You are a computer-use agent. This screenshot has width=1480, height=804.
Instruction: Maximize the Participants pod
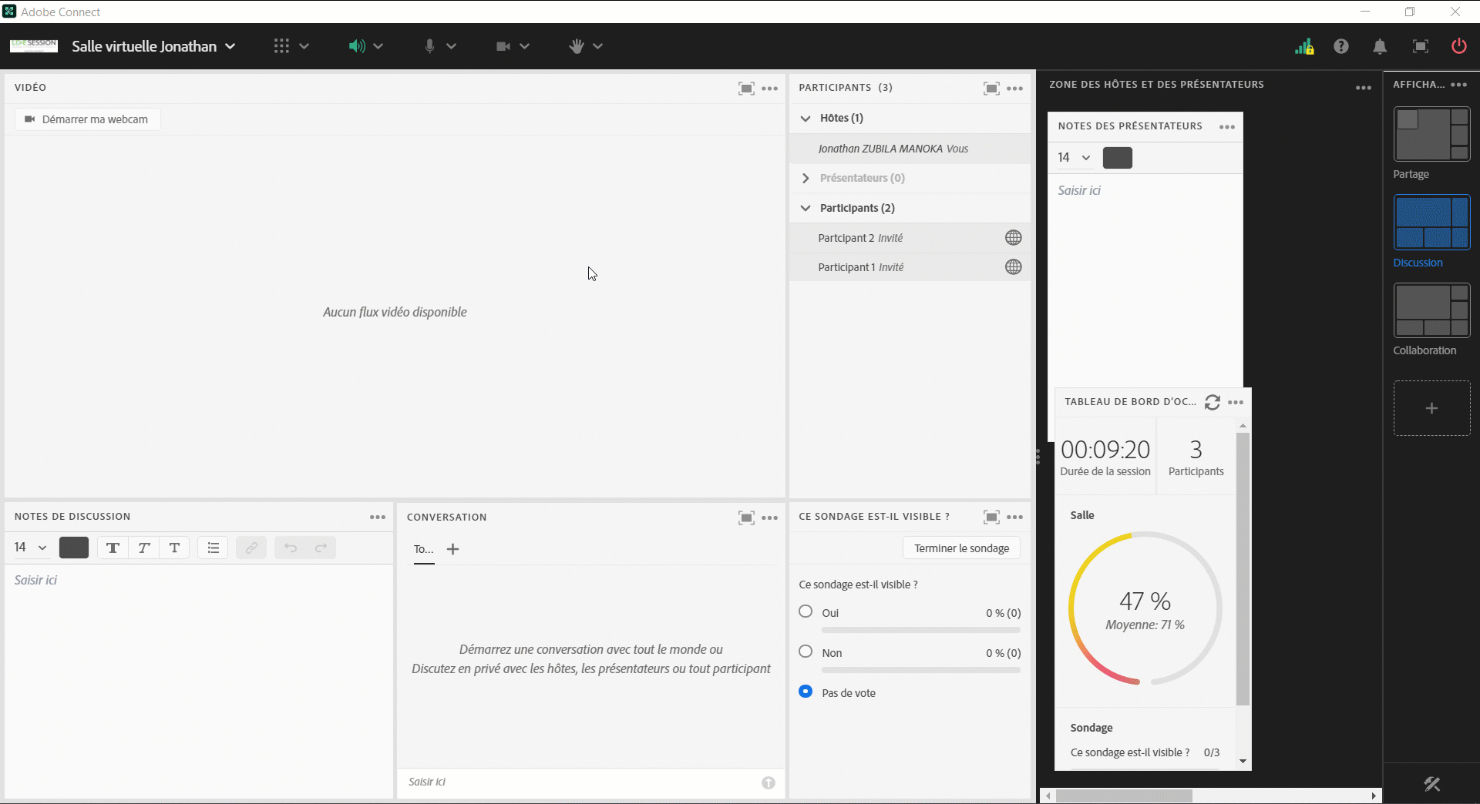(x=991, y=89)
